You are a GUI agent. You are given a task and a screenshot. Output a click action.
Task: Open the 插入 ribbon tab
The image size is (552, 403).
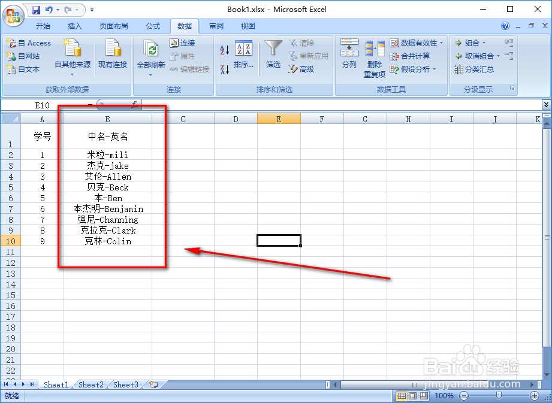[x=74, y=26]
